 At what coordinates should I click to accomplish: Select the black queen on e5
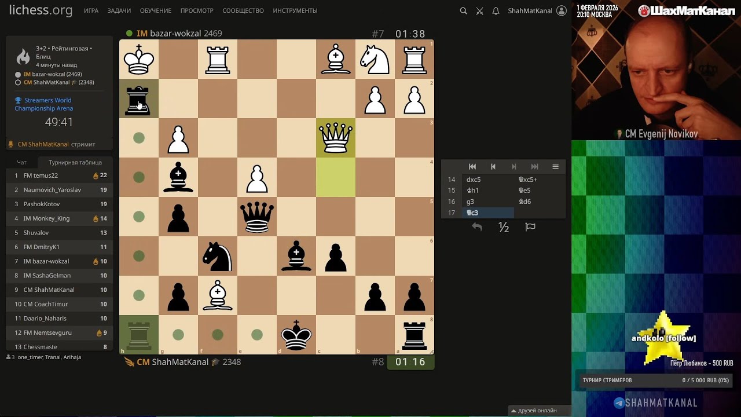257,217
